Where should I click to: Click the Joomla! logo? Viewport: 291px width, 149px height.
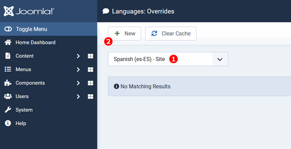coord(29,11)
